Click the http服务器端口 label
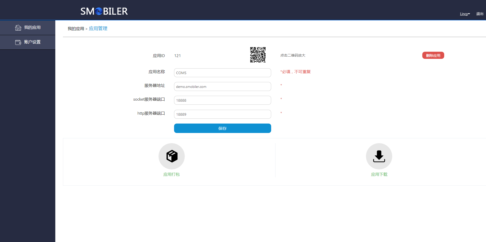Screen dimensions: 486x242 (151, 113)
